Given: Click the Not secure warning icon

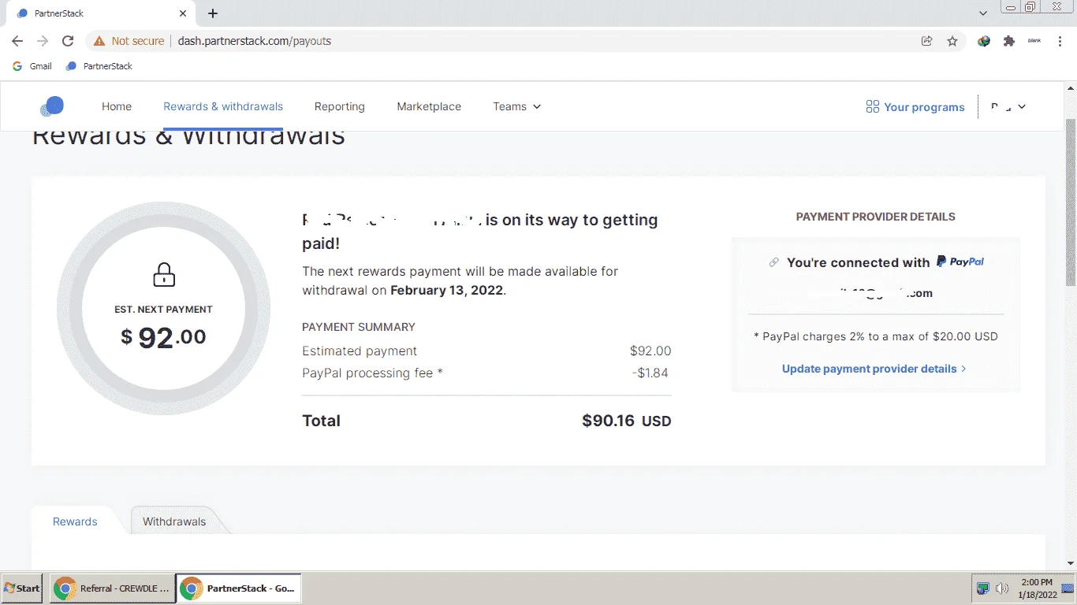Looking at the screenshot, I should coord(99,41).
